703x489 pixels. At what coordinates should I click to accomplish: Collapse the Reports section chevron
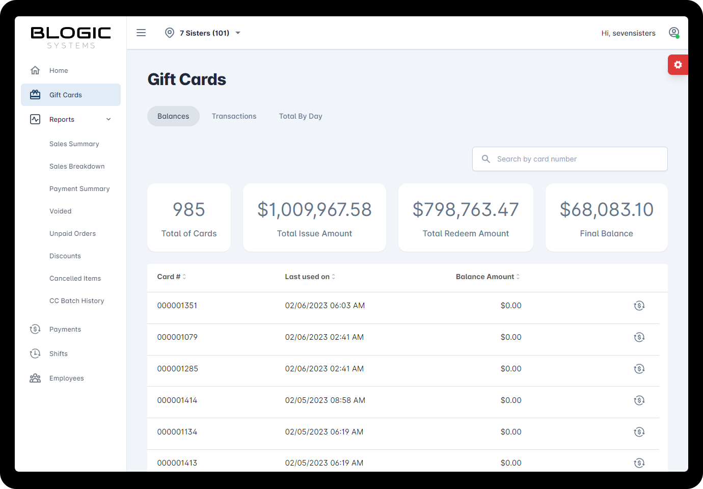[109, 119]
